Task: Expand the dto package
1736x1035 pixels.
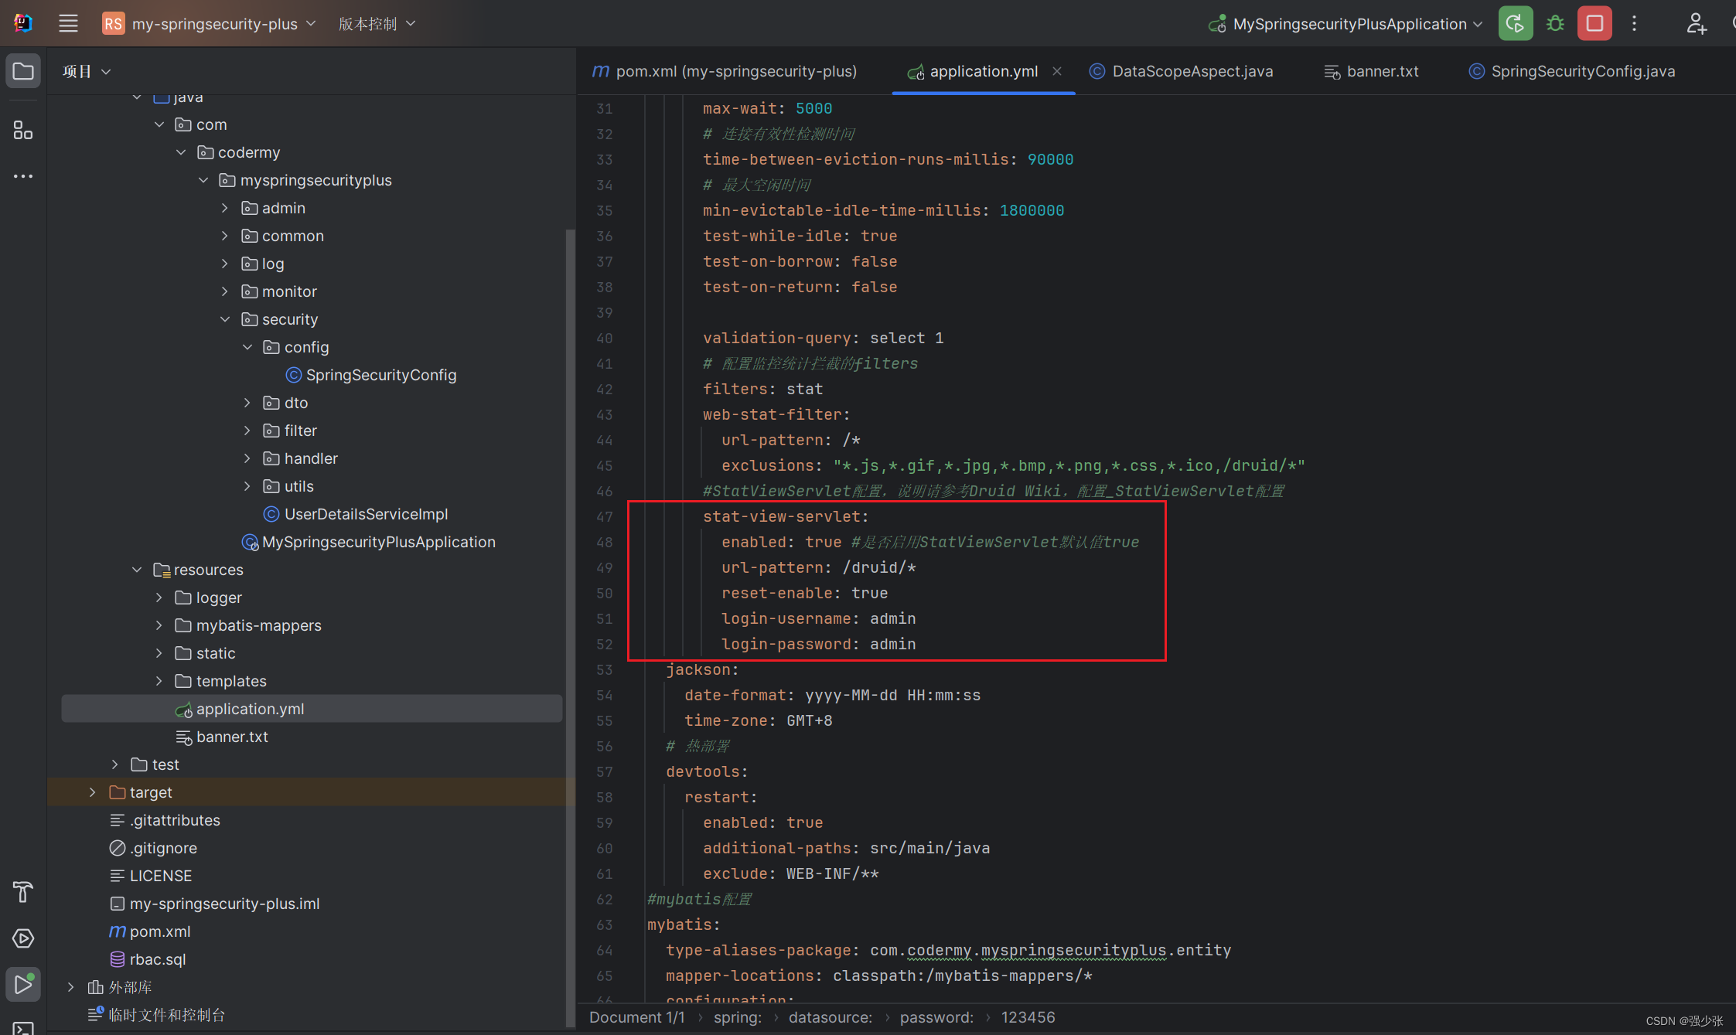Action: (x=247, y=403)
